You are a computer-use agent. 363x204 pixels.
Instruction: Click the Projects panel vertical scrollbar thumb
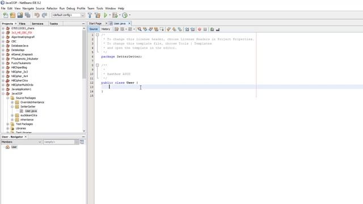[x=84, y=54]
